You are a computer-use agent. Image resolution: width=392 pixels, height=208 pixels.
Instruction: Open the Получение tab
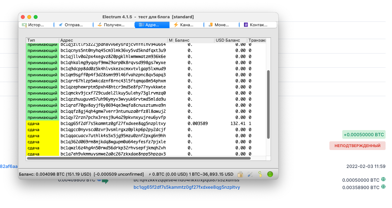pyautogui.click(x=114, y=25)
